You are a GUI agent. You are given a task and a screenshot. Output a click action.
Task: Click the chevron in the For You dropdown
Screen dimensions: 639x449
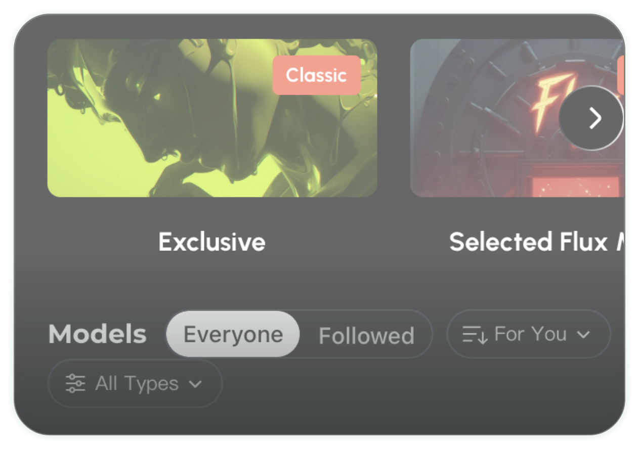[x=583, y=334]
